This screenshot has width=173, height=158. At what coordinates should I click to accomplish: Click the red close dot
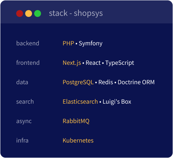[x=19, y=13]
